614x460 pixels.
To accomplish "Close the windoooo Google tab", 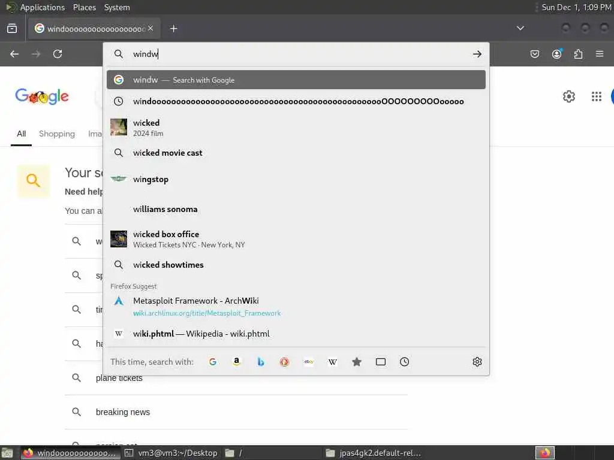I will 151,28.
